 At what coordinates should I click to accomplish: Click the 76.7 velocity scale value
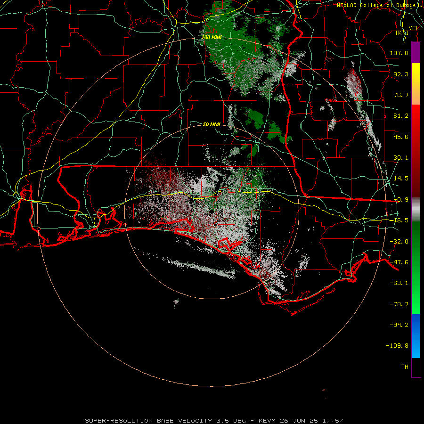tap(401, 95)
